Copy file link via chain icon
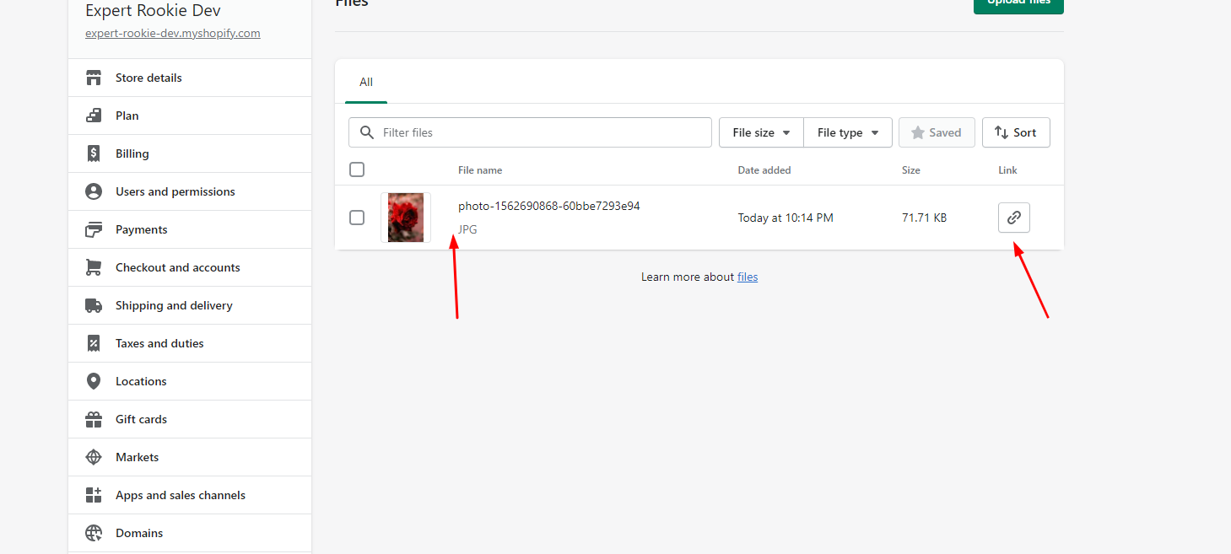 [x=1014, y=218]
